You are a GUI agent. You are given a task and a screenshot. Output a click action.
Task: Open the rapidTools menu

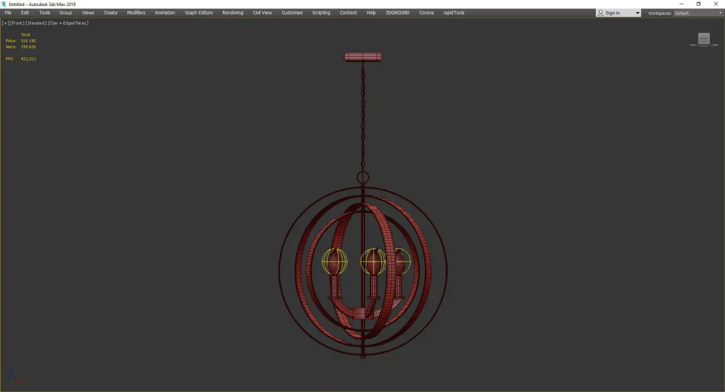click(453, 13)
